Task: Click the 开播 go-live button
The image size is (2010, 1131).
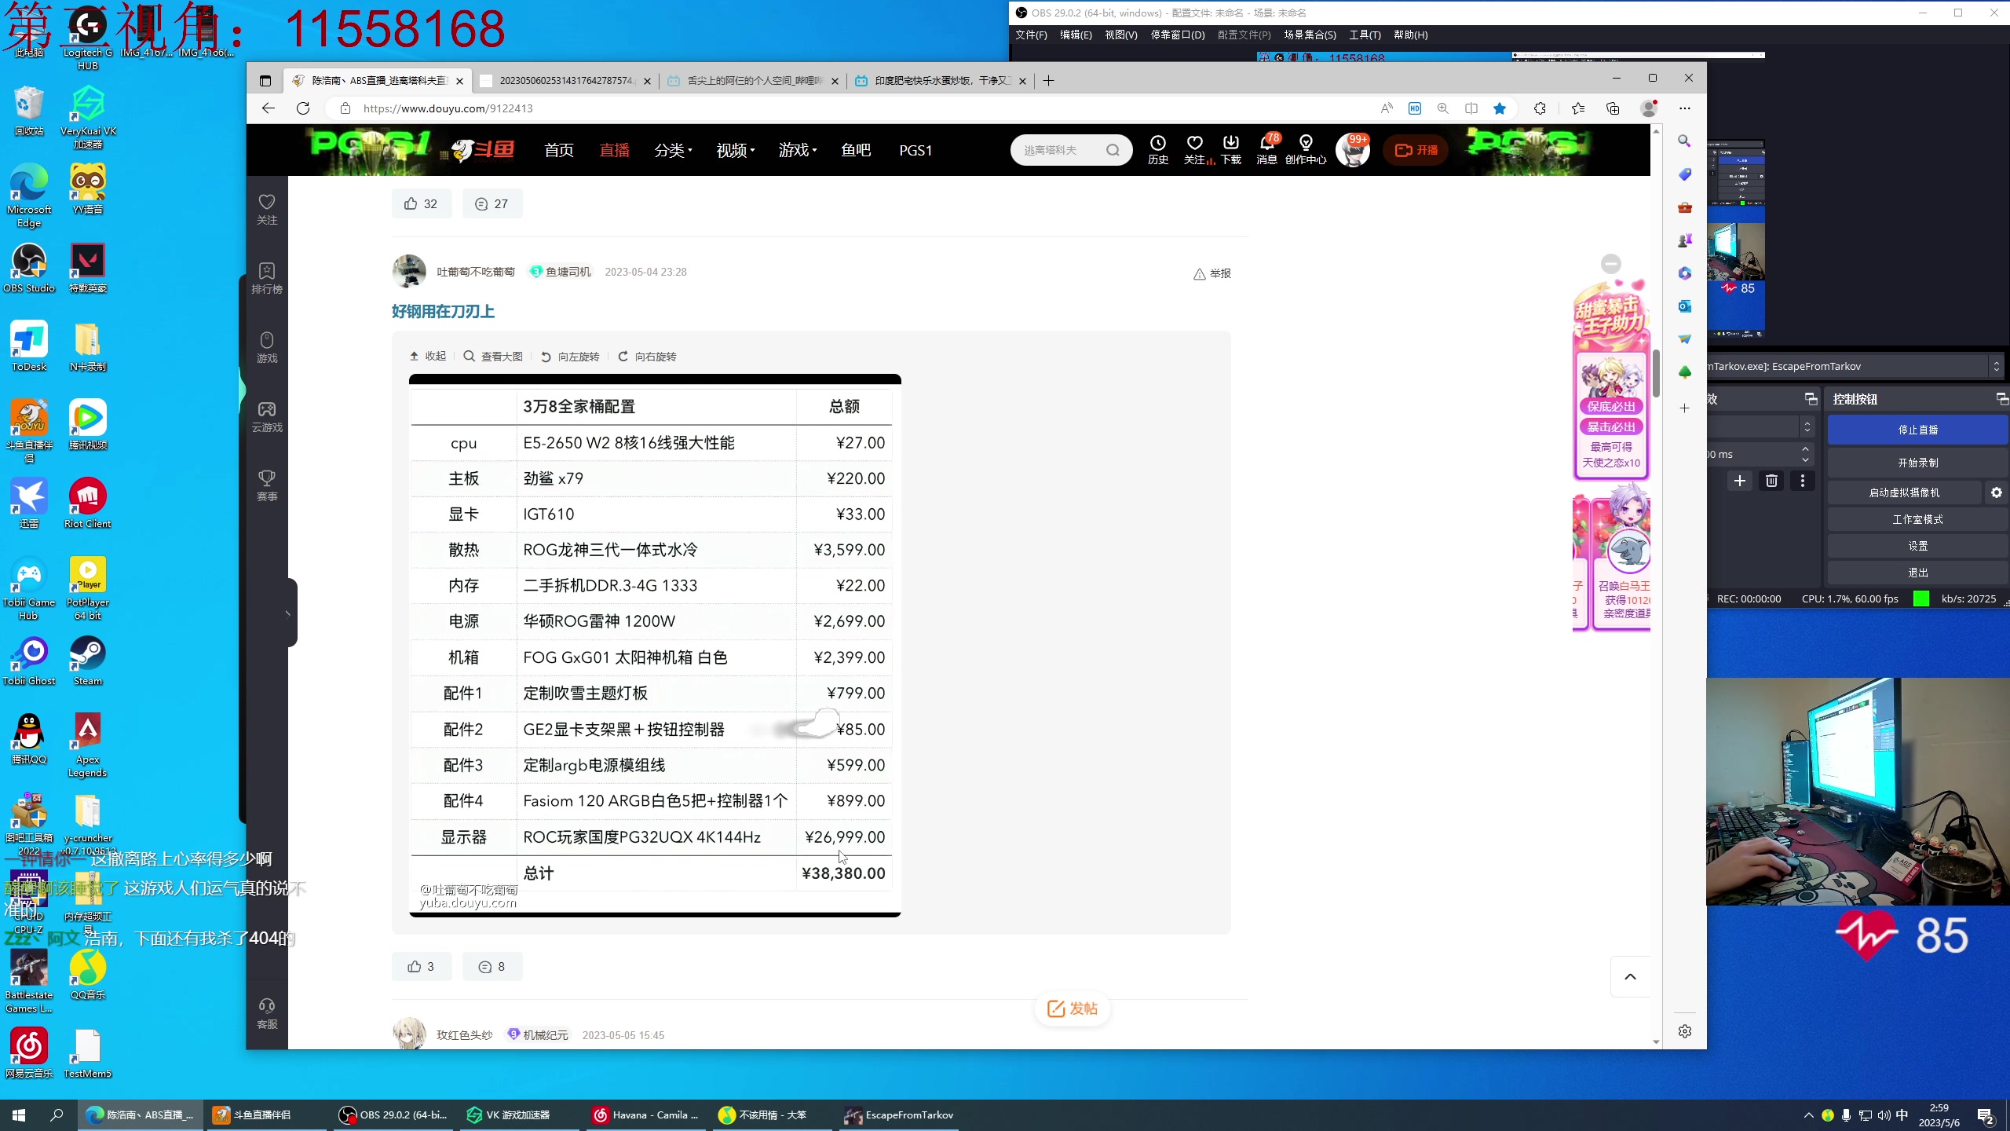Action: pyautogui.click(x=1416, y=150)
